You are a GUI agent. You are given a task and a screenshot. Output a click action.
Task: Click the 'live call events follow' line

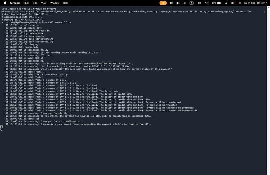pos(37,22)
